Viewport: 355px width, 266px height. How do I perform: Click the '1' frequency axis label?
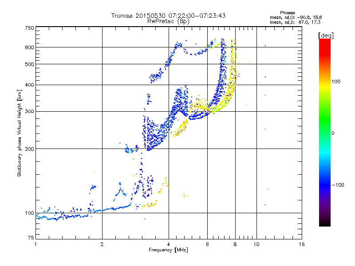tap(35, 244)
